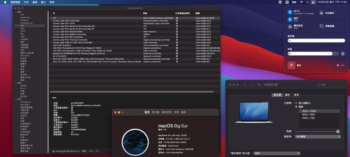Click the 音乐 app artwork in Control Center

pyautogui.click(x=291, y=66)
